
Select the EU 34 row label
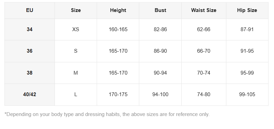tap(29, 29)
